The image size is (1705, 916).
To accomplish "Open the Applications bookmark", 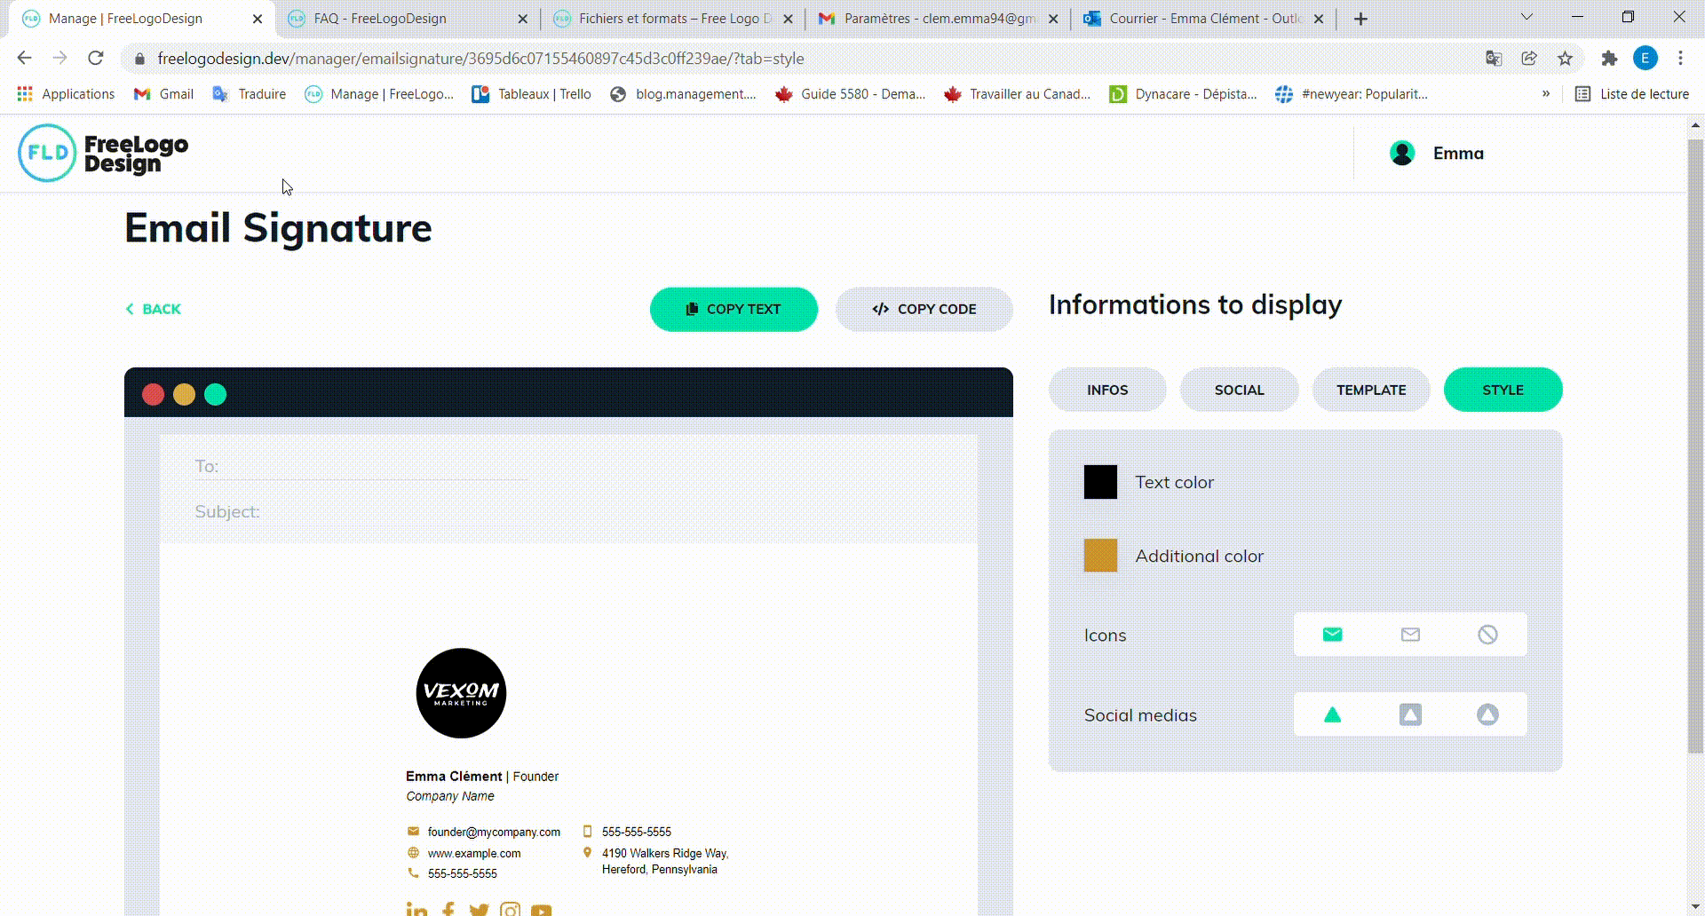I will tap(66, 94).
